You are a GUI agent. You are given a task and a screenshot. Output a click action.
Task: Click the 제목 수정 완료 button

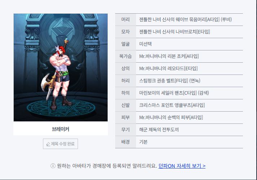click(61, 144)
